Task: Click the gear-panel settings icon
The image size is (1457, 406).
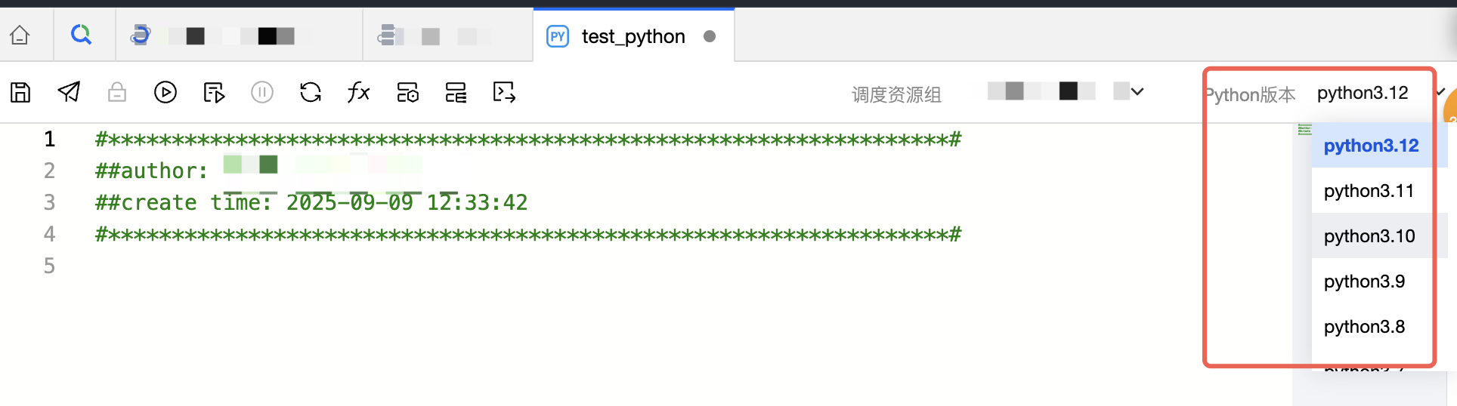Action: pos(407,93)
